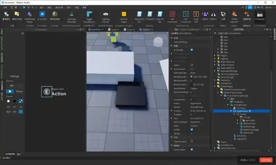This screenshot has width=276, height=165.
Task: Expand the Position property arrow
Action: [172, 111]
